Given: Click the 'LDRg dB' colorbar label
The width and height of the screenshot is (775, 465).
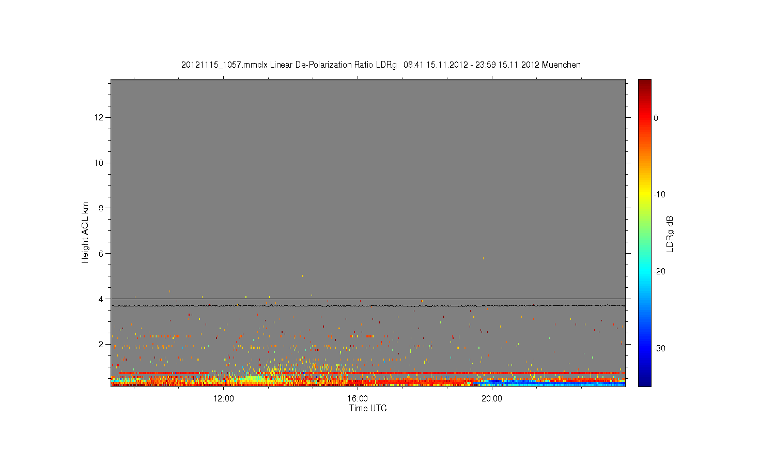Looking at the screenshot, I should pos(670,234).
